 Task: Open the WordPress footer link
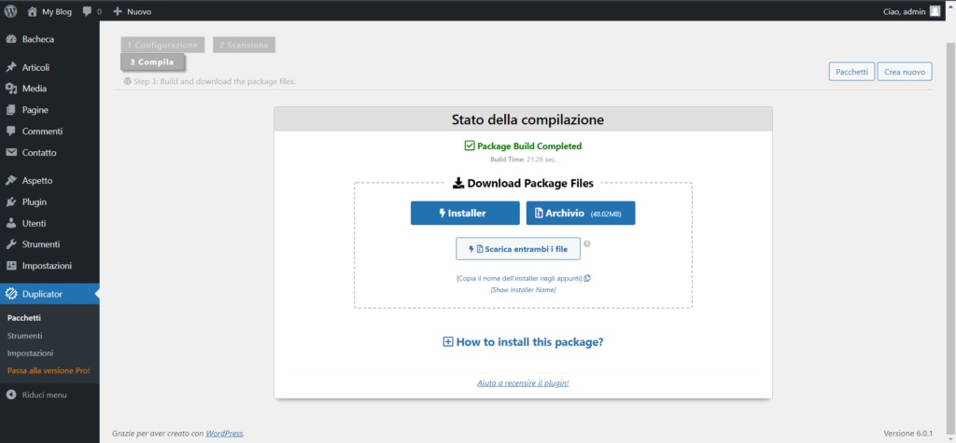[x=224, y=434]
